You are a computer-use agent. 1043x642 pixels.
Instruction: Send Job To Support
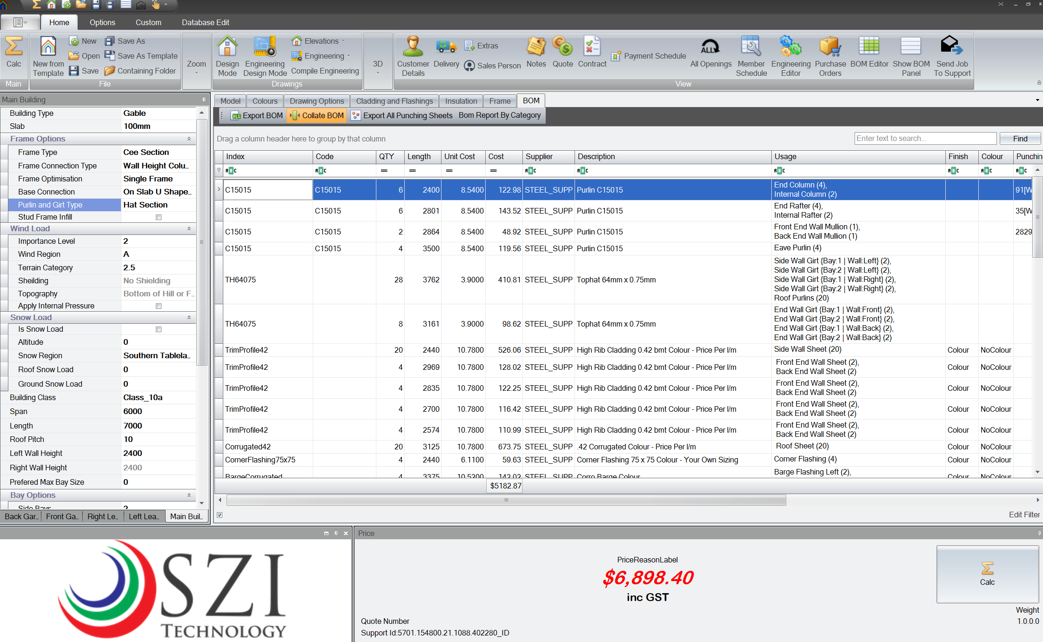pyautogui.click(x=952, y=56)
